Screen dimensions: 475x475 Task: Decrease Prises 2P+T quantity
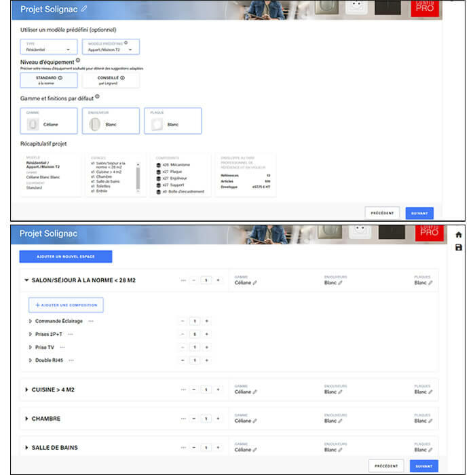click(183, 334)
